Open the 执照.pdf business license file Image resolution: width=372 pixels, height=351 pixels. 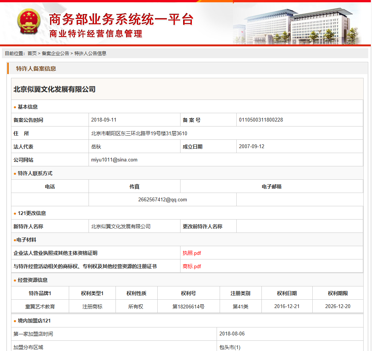(x=192, y=253)
